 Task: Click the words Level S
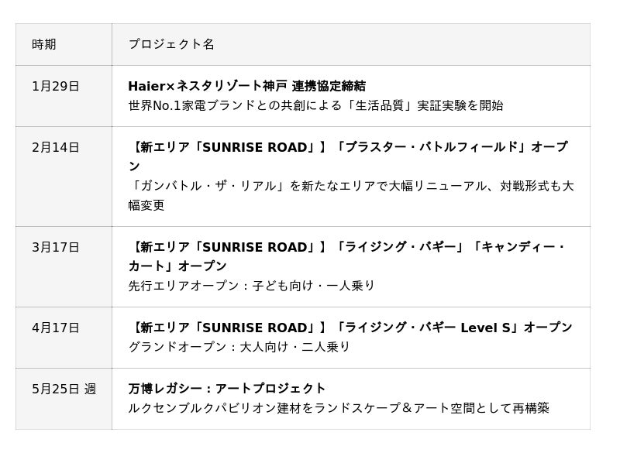tap(486, 328)
